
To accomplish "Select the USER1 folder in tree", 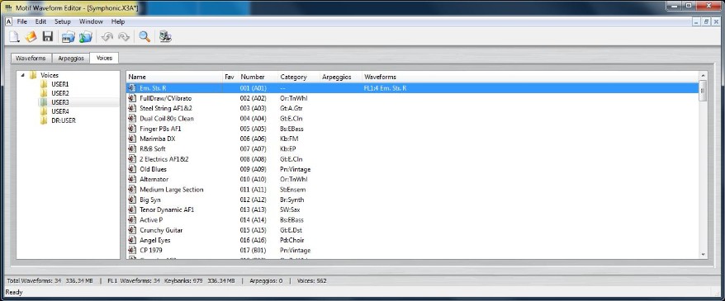I will click(x=59, y=84).
